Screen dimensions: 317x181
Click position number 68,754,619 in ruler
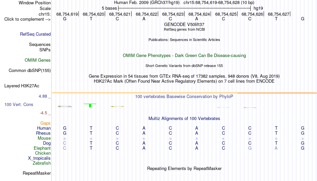tap(67, 14)
